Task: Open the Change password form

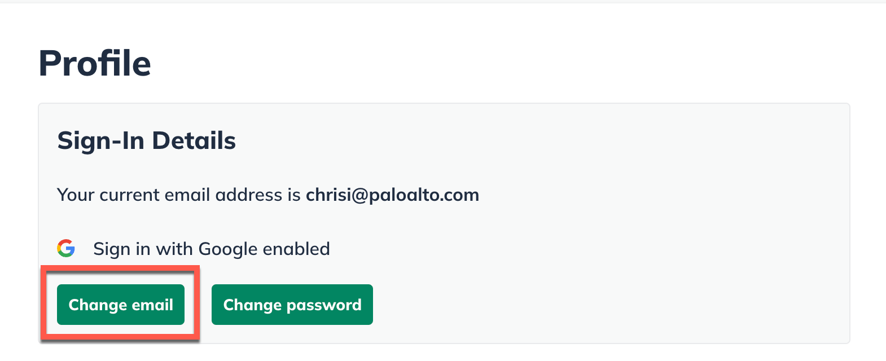Action: [292, 305]
